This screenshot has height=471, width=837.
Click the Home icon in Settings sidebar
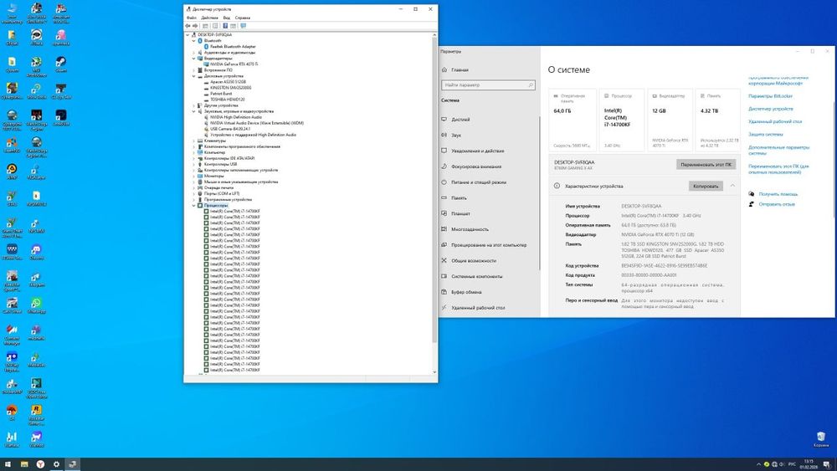coord(444,70)
